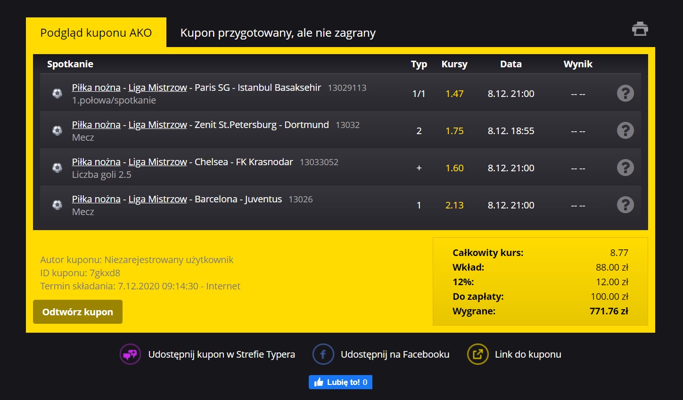
Task: Click Termin składania date line
Action: (140, 286)
